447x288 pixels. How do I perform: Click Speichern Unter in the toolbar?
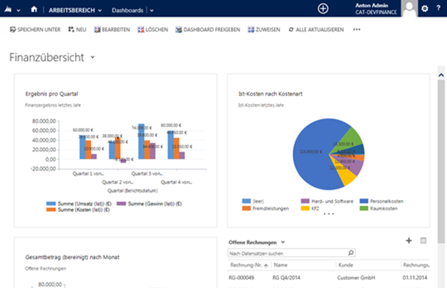(x=35, y=29)
